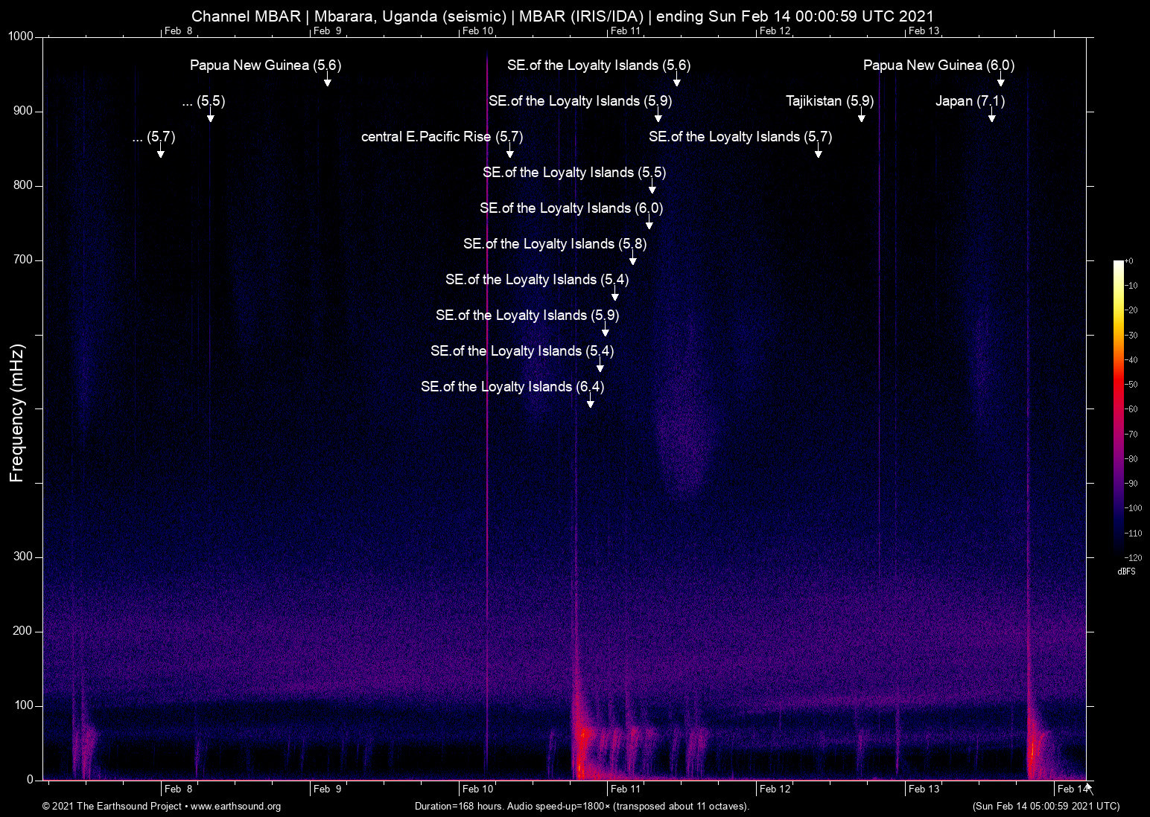Click the arrow under central E.Pacific Rise (5.7)

tap(510, 153)
